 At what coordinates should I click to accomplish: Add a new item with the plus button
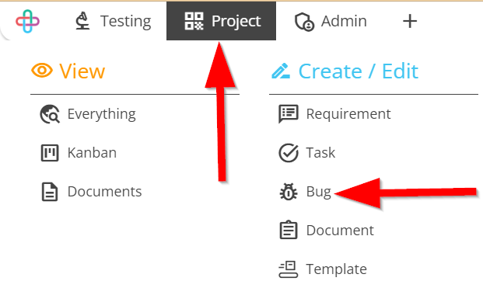click(410, 21)
